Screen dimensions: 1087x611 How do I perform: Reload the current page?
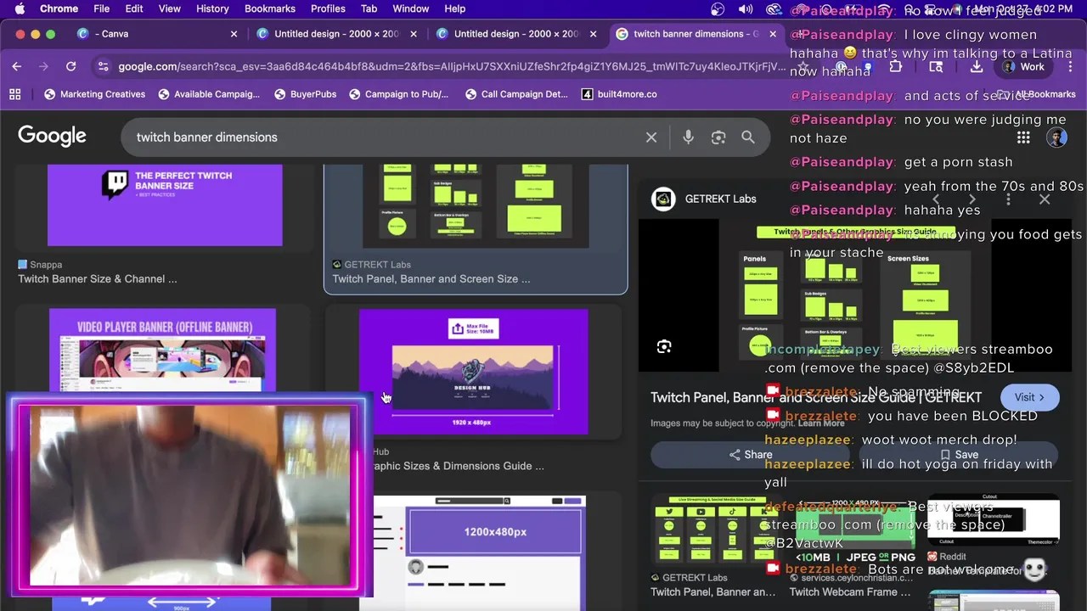(x=71, y=66)
